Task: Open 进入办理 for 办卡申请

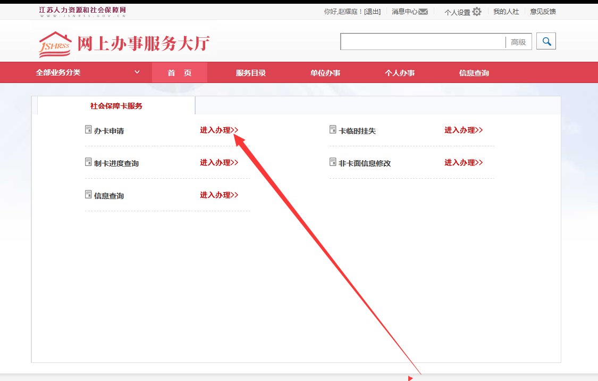Action: click(219, 129)
